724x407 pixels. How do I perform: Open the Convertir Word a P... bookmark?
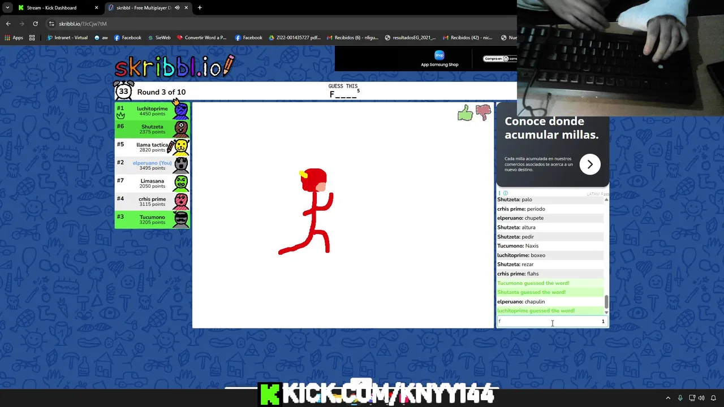(202, 38)
